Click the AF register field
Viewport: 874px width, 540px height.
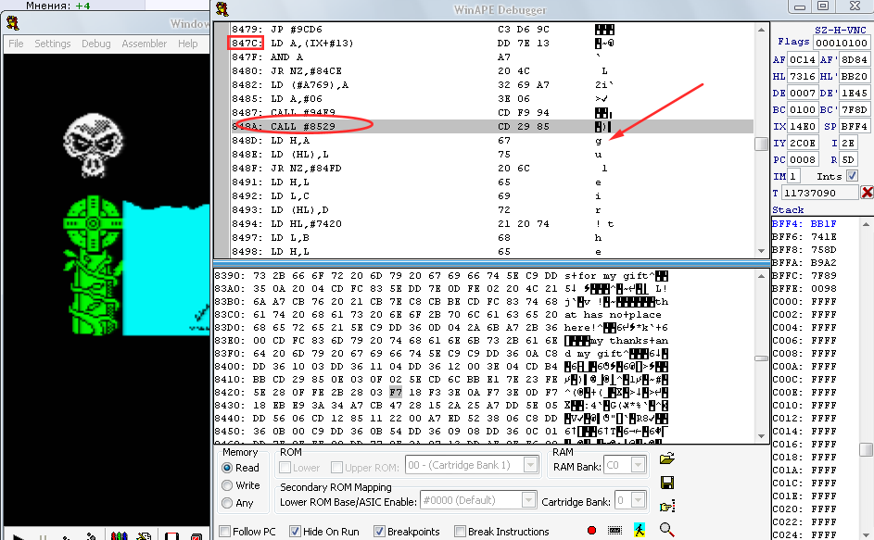(x=802, y=59)
